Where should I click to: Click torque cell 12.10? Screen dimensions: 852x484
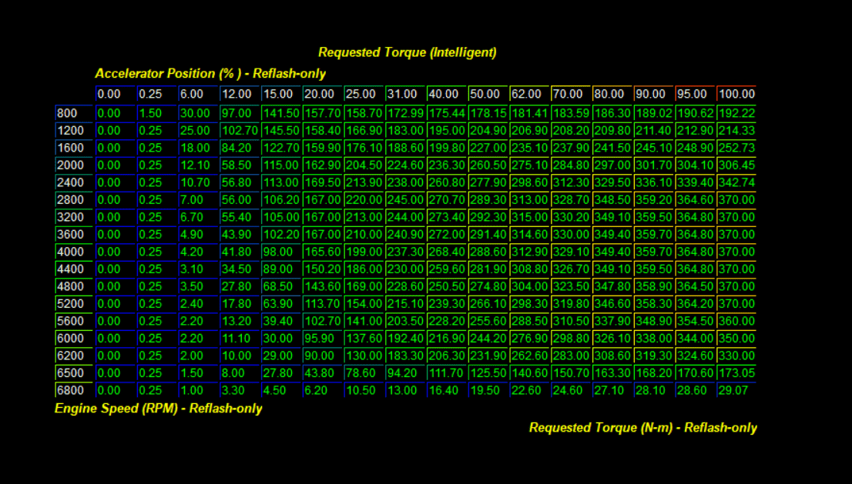198,165
